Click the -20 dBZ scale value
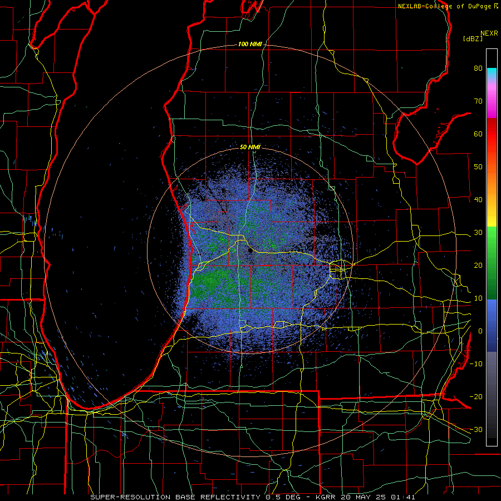Screen dimensions: 501x501 tap(476, 397)
